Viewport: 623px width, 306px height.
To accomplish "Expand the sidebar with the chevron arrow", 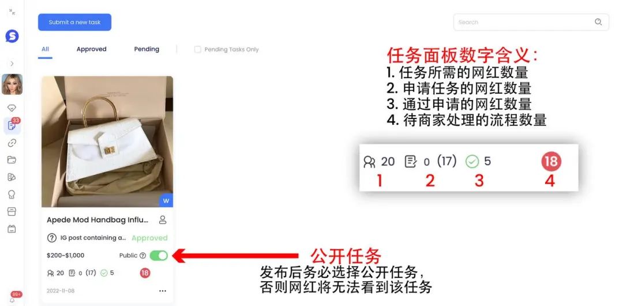I will (x=12, y=63).
